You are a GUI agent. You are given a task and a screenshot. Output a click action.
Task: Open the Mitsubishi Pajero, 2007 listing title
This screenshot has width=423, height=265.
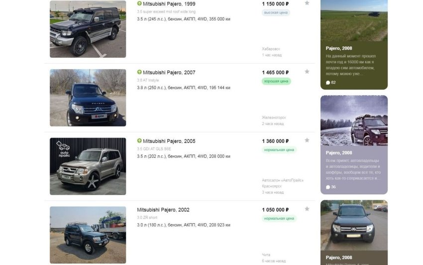pos(169,73)
